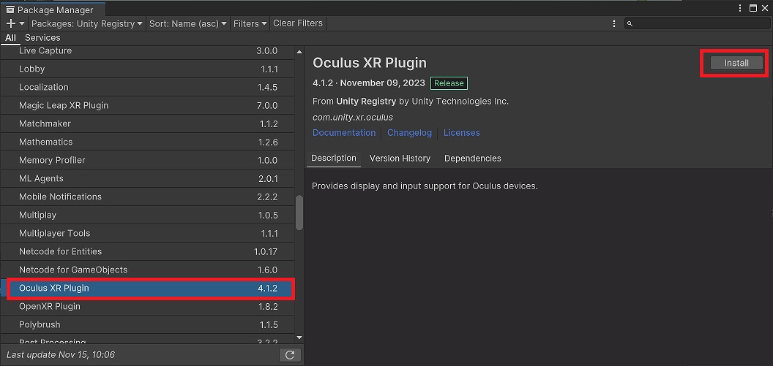The image size is (773, 366).
Task: Click Clear Filters
Action: pos(298,23)
